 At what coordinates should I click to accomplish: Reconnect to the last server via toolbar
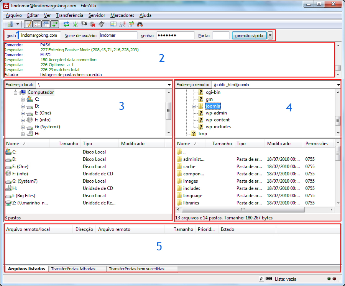tap(102, 24)
